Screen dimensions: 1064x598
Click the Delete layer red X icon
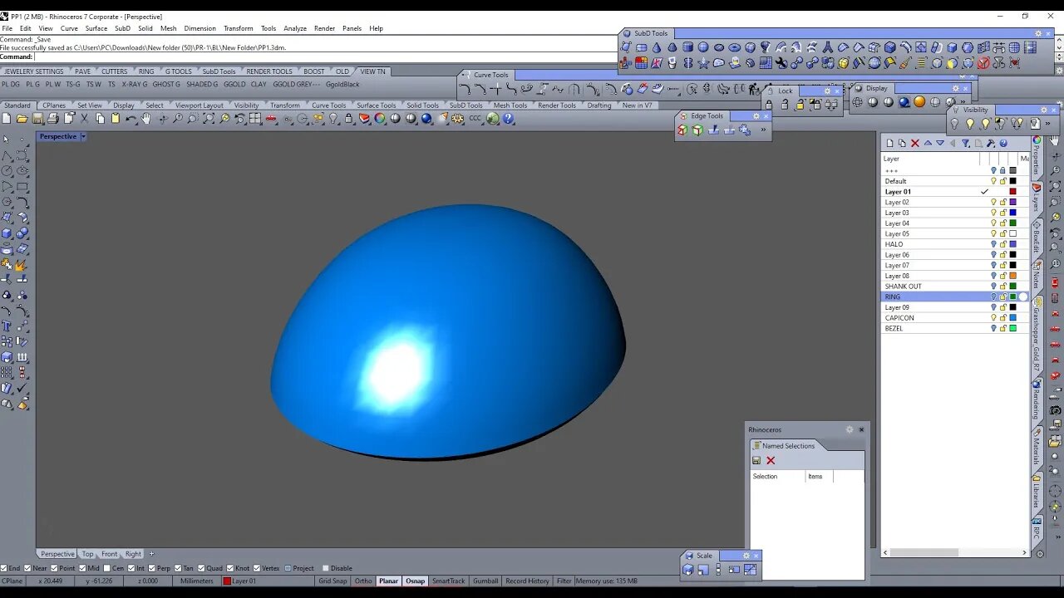(x=915, y=143)
